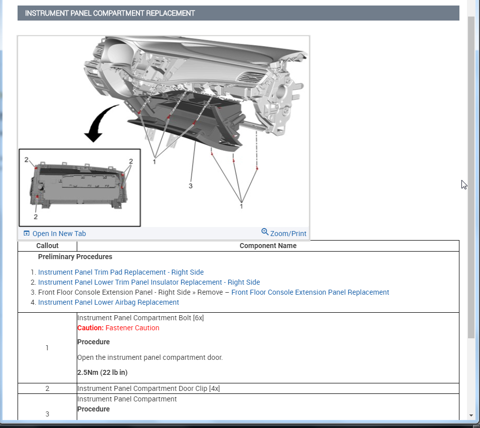Open Instrument Panel Lower Airbag Replacement link
Screen dimensions: 480x428
click(x=108, y=303)
